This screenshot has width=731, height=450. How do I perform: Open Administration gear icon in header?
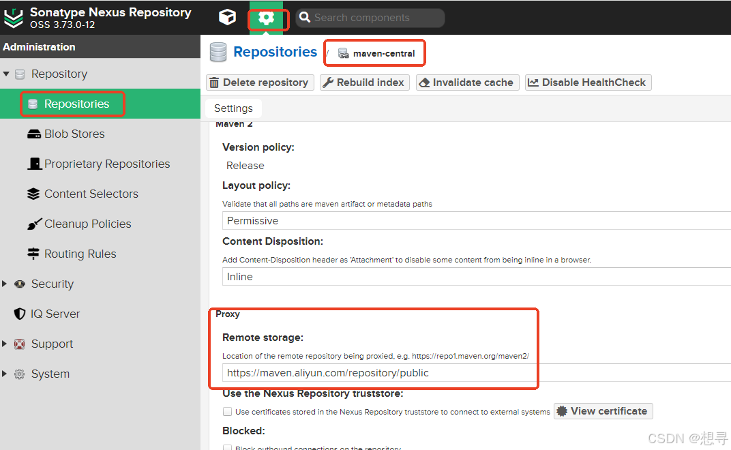coord(266,18)
